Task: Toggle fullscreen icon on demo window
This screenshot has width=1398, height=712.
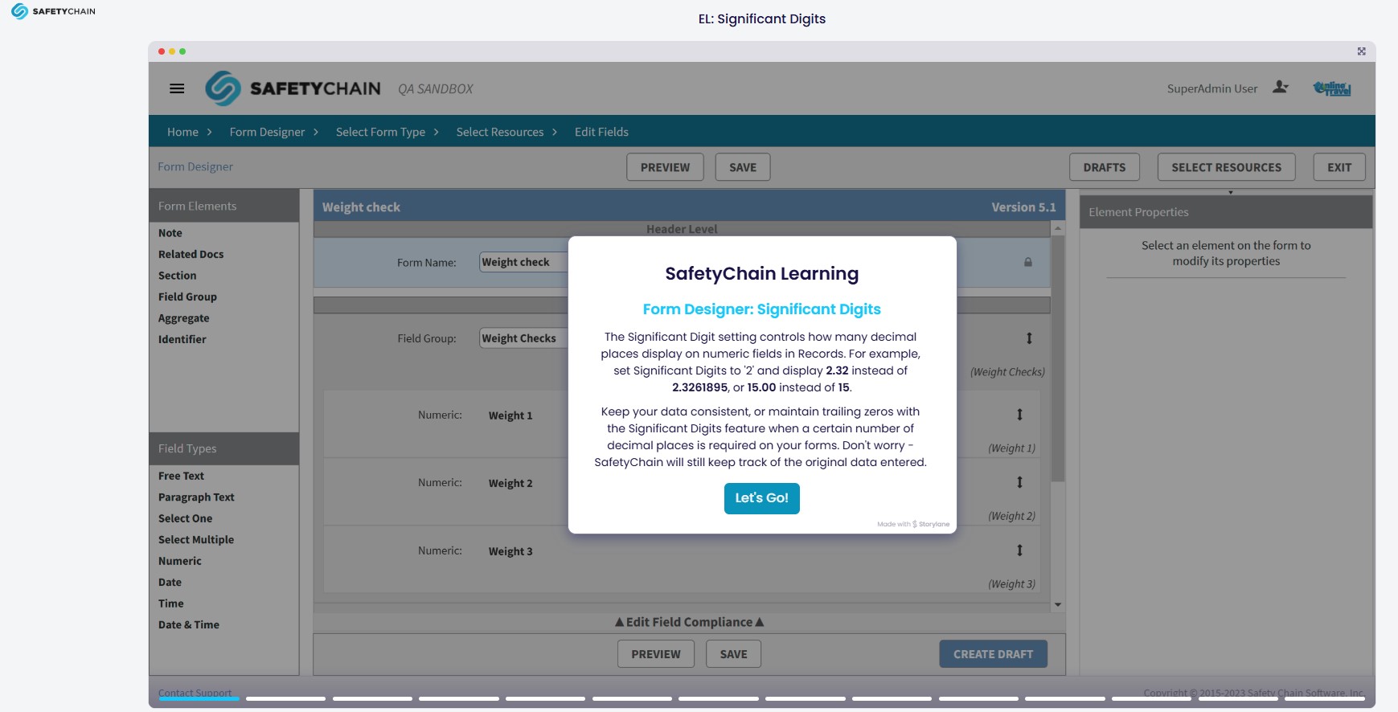Action: [x=1362, y=51]
